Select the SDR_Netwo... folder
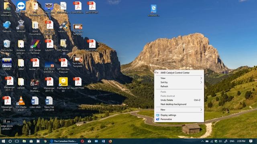The width and height of the screenshot is (257, 144). coord(63,46)
